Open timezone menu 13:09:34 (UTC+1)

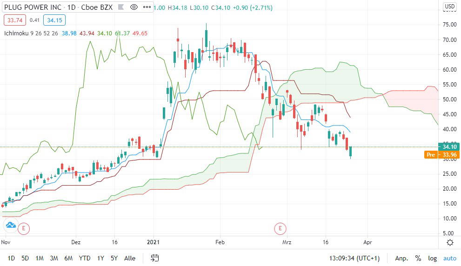pos(354,259)
